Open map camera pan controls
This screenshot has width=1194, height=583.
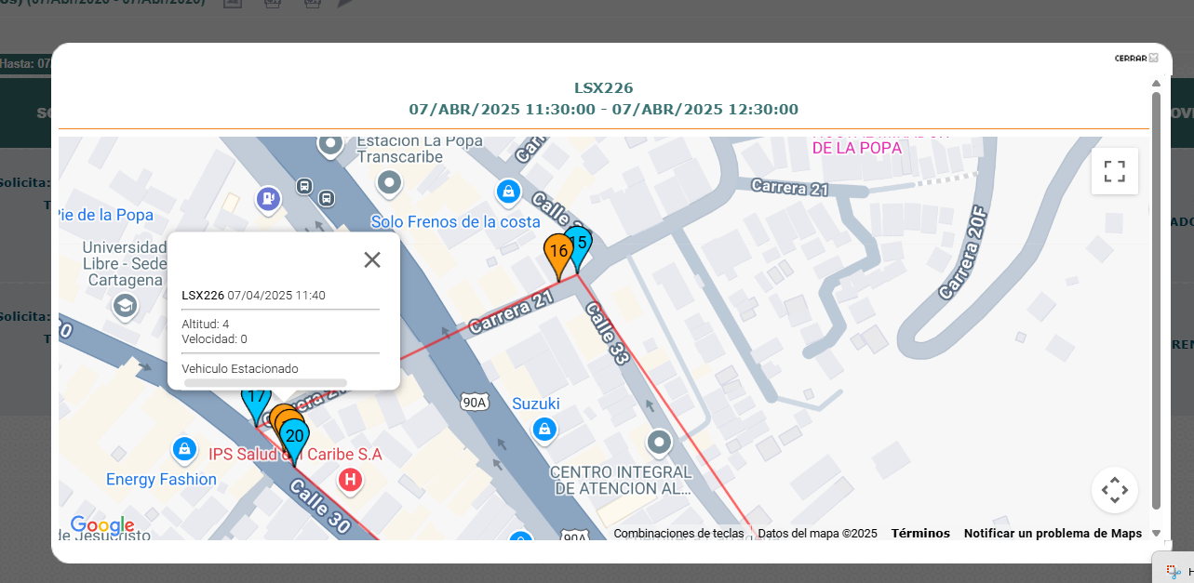click(1114, 489)
